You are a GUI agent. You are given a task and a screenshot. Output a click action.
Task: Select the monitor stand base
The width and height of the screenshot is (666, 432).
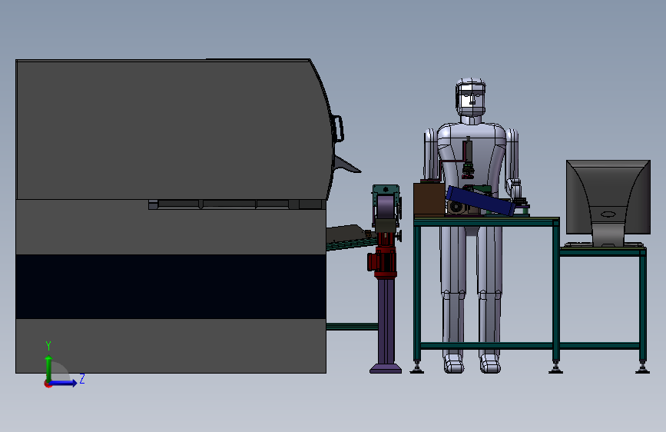coord(603,244)
